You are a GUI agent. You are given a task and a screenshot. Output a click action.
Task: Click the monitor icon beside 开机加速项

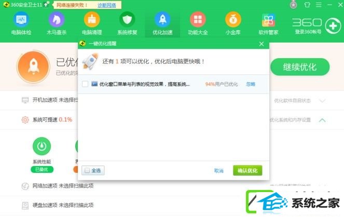[x=25, y=100]
